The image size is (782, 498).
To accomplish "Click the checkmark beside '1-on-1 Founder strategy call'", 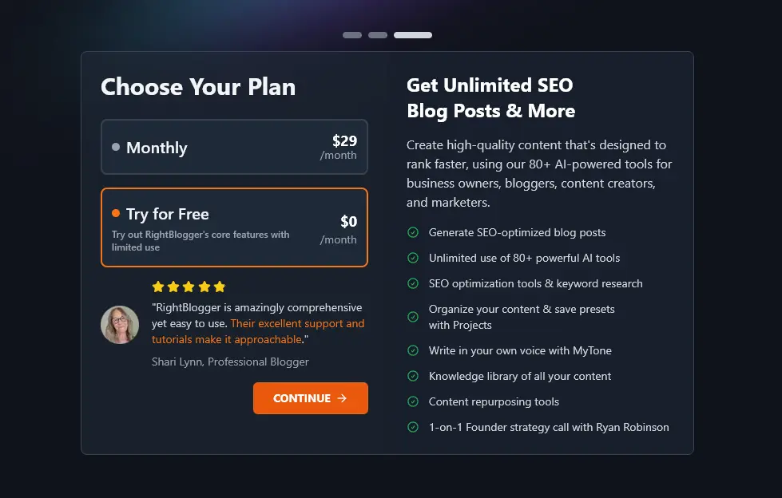I will 413,427.
